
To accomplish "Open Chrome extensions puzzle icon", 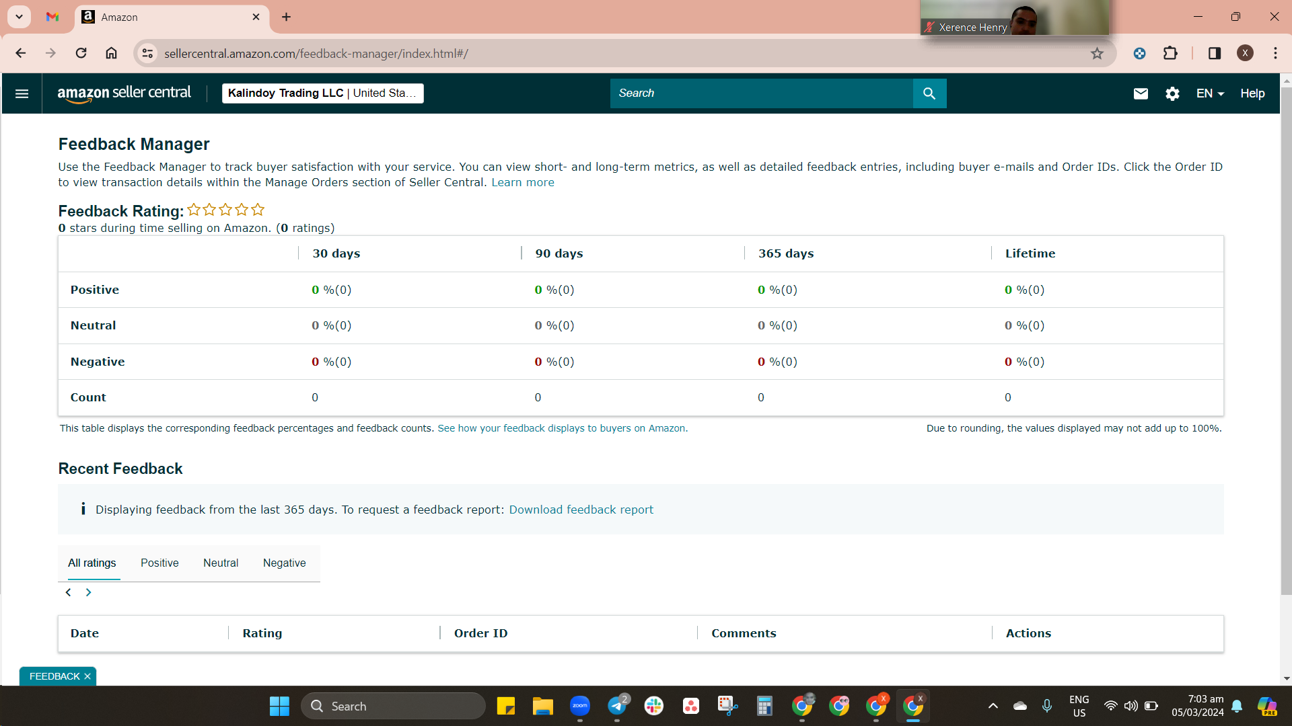I will [1170, 53].
